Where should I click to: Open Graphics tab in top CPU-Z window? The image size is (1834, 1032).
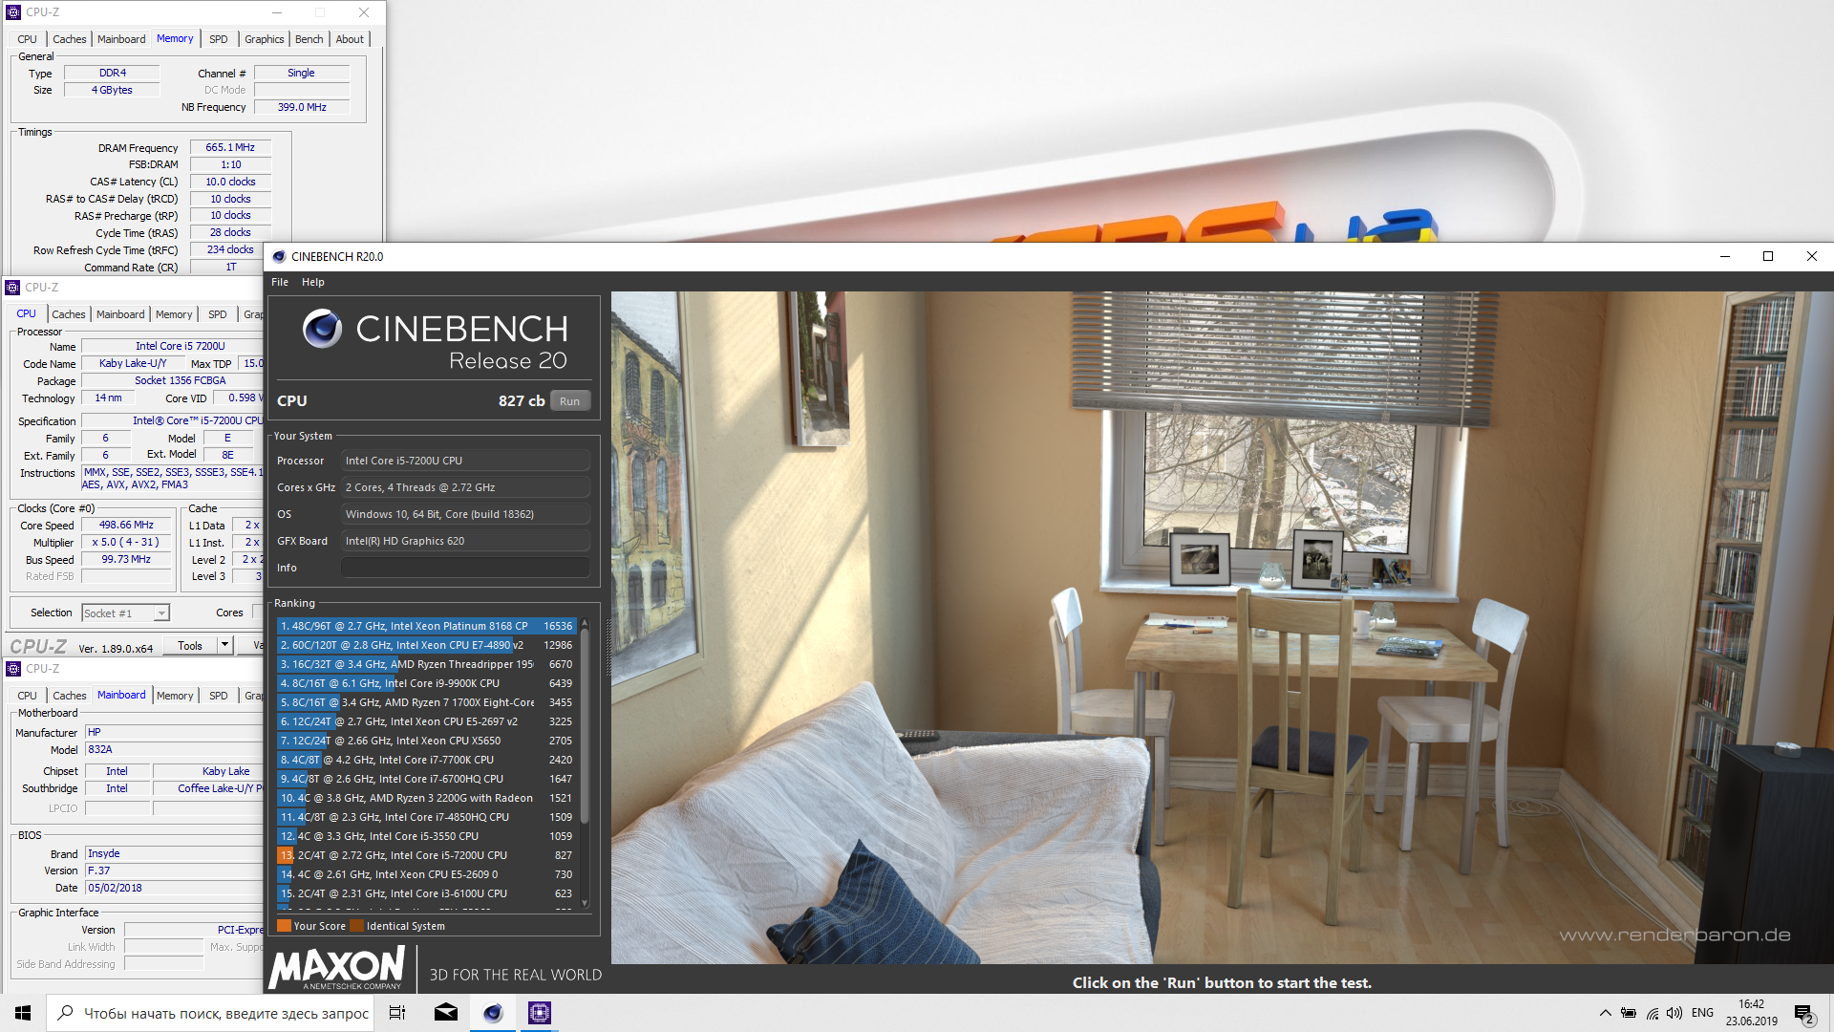264,39
